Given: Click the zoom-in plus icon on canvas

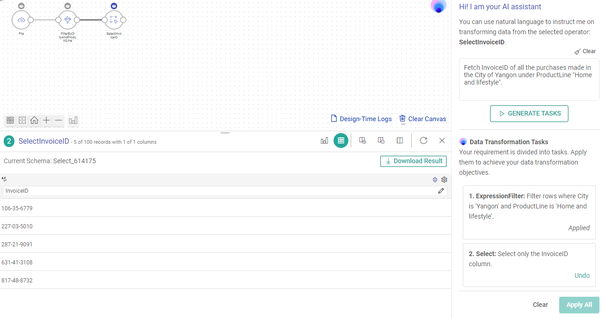Looking at the screenshot, I should (46, 120).
